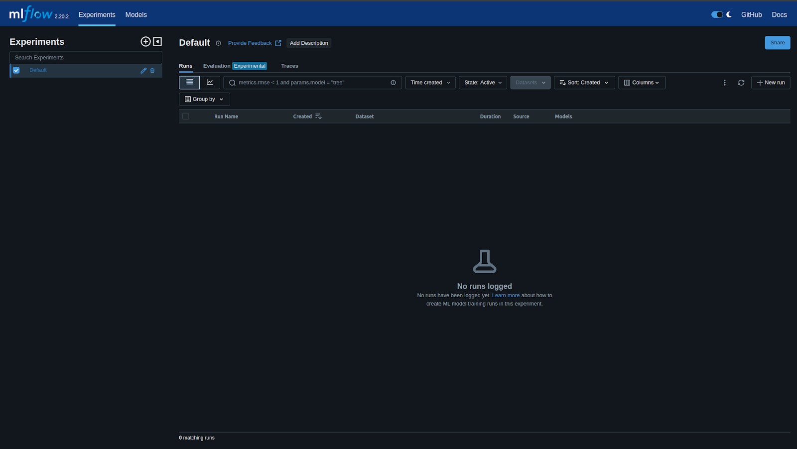Click the pencil icon to rename Default experiment

point(143,71)
